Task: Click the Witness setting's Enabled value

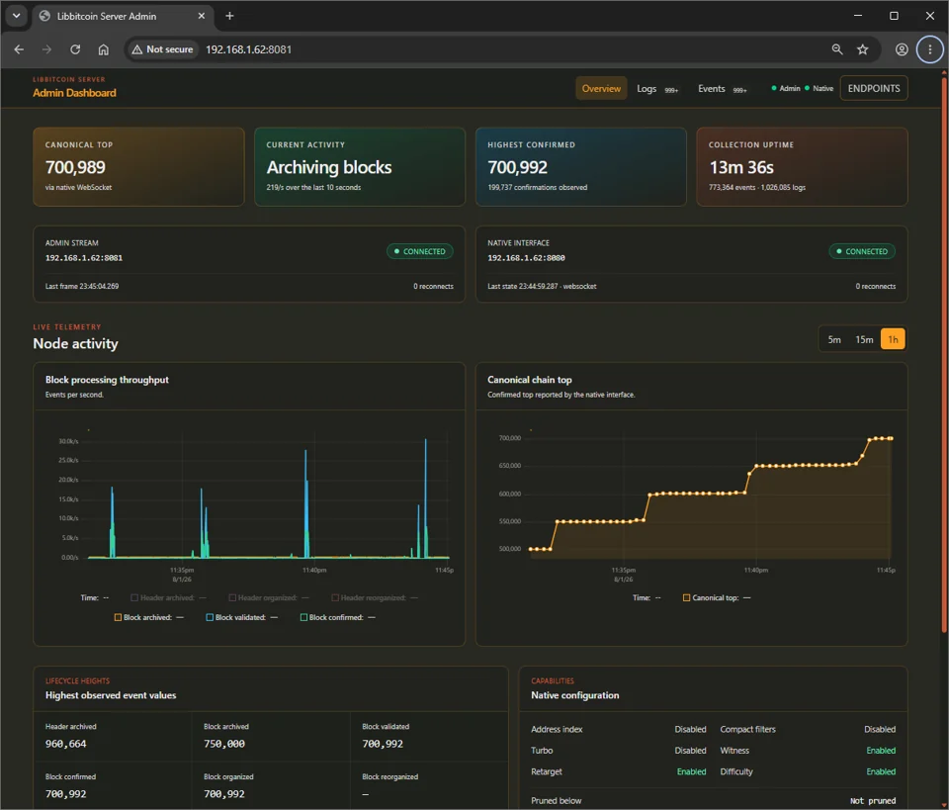Action: coord(881,751)
